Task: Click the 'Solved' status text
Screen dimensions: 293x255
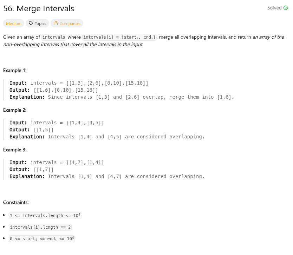Action: click(x=274, y=8)
